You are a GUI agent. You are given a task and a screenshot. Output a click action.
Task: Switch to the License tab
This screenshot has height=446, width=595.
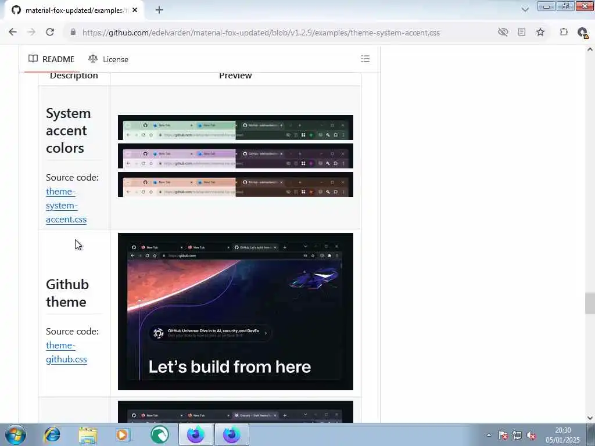109,59
